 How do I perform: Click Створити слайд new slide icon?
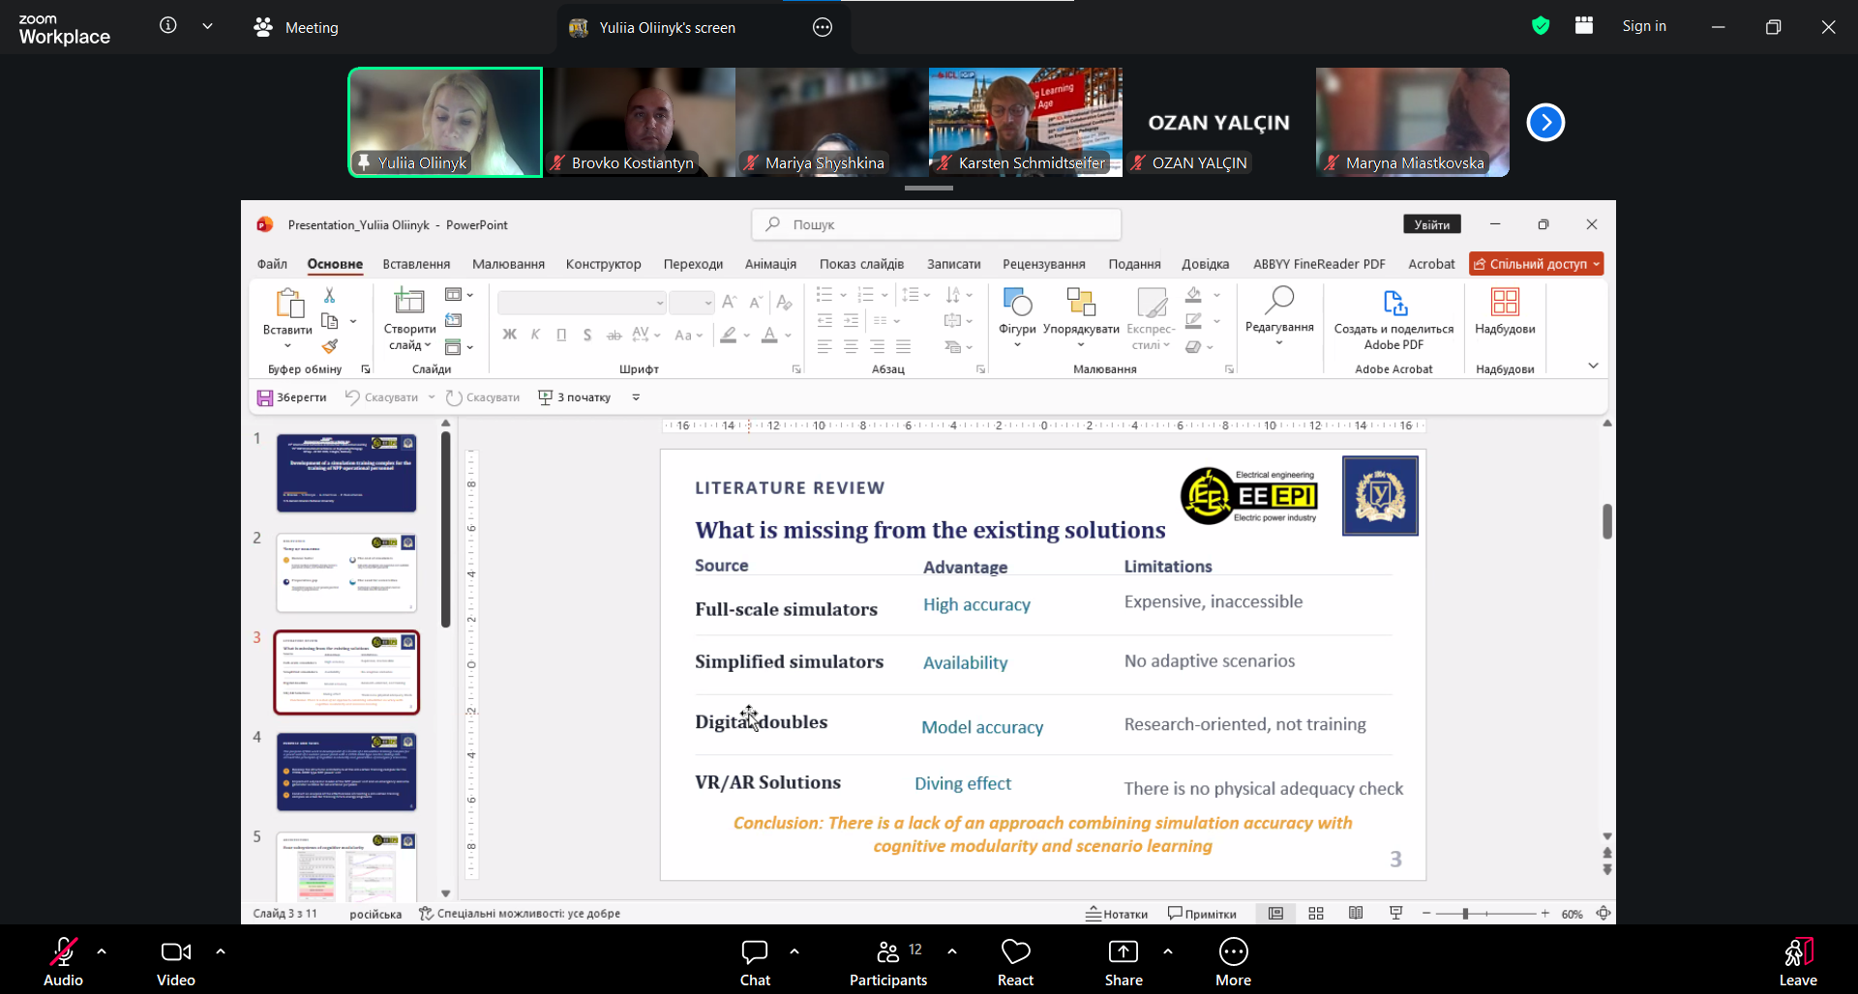[x=409, y=302]
